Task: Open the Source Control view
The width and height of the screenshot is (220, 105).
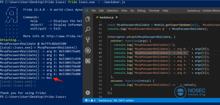Action: tap(88, 40)
